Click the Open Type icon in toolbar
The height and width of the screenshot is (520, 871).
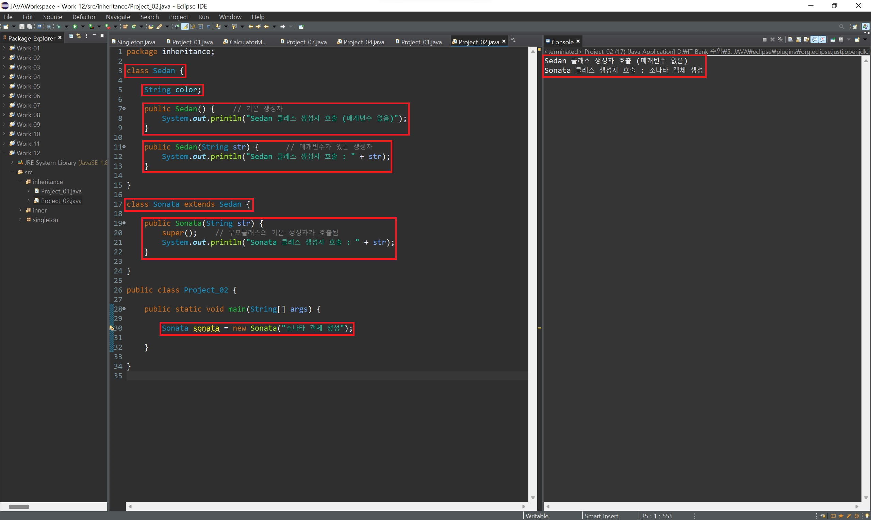151,27
